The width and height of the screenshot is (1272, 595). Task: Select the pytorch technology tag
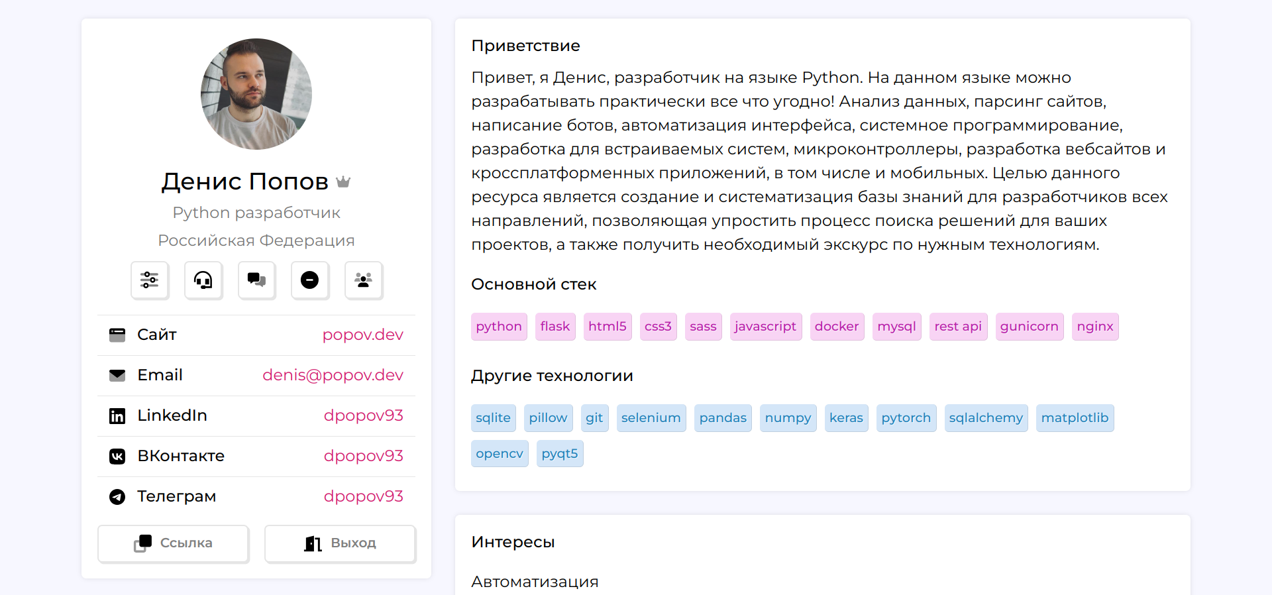(906, 418)
